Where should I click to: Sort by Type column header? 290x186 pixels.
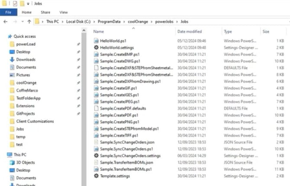coord(228,32)
